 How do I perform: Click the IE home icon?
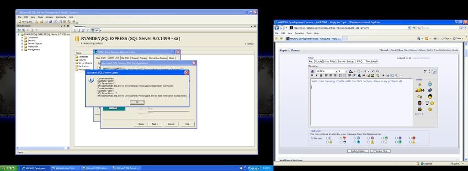point(419,38)
